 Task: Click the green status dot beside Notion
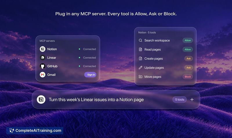[x=79, y=49]
